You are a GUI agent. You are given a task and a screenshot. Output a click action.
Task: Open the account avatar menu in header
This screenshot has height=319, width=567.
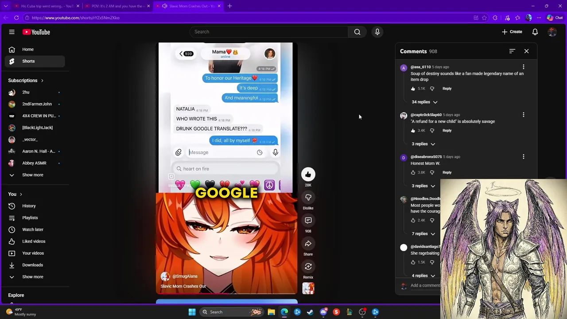552,32
